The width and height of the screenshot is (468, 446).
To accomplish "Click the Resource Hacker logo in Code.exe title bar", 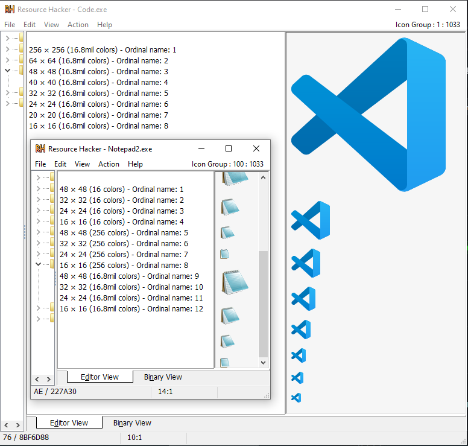I will click(x=10, y=9).
